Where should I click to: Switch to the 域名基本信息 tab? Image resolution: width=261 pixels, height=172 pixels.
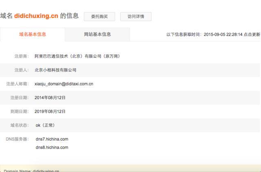[33, 35]
